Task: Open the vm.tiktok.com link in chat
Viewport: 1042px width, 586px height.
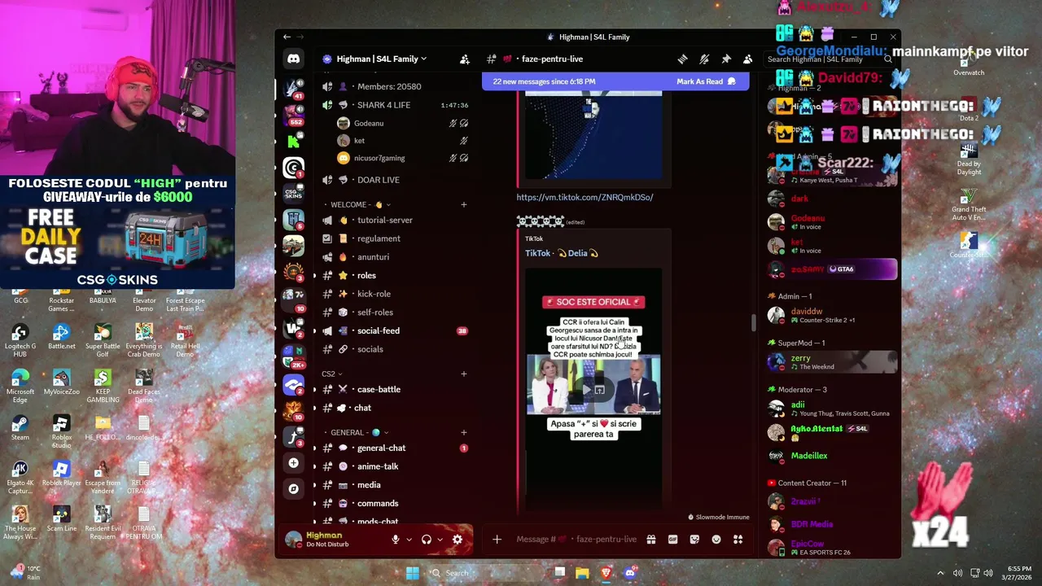Action: click(x=584, y=197)
